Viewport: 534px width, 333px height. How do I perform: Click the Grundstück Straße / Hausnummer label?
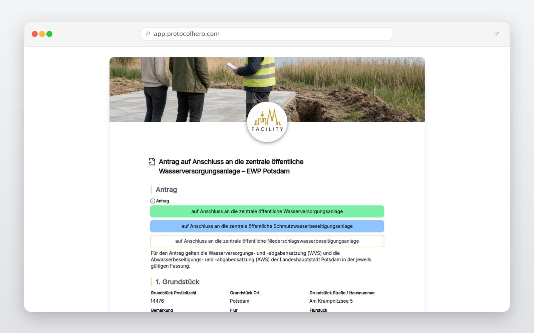[x=342, y=293]
